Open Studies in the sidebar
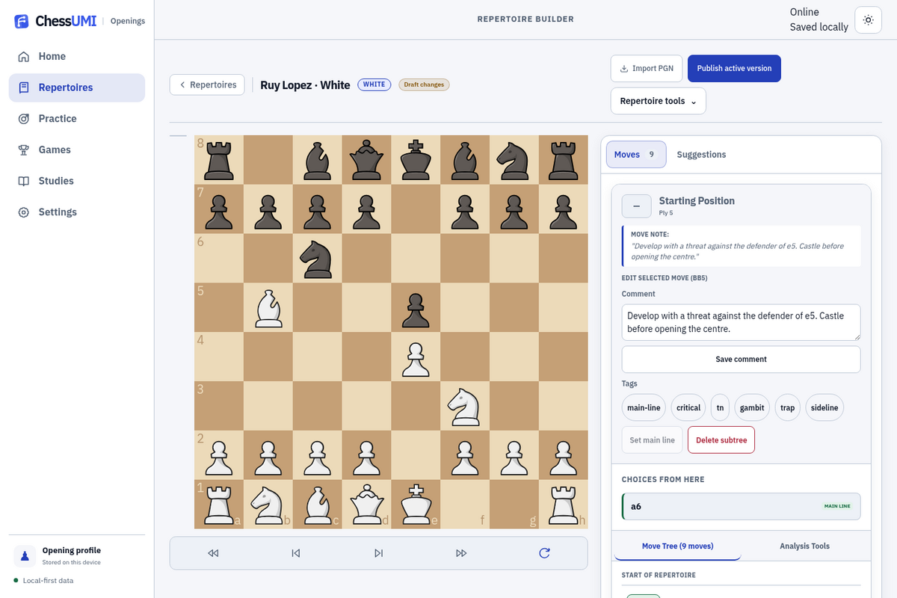Screen dimensions: 897x598 (77, 181)
